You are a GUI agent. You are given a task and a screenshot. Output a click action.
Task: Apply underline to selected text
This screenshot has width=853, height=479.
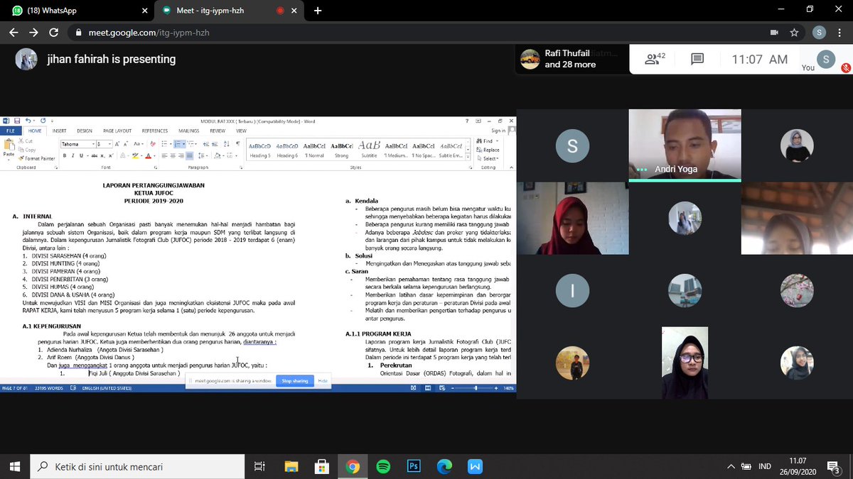pos(82,155)
